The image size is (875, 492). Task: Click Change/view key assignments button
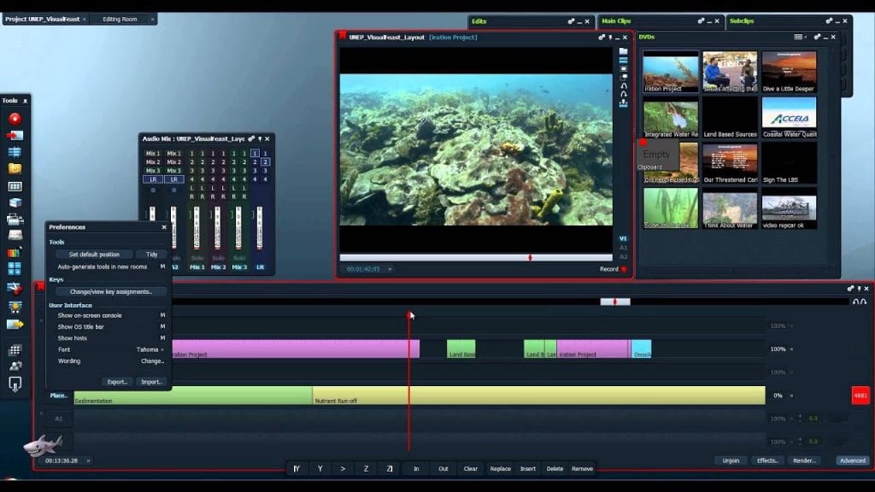pyautogui.click(x=110, y=292)
